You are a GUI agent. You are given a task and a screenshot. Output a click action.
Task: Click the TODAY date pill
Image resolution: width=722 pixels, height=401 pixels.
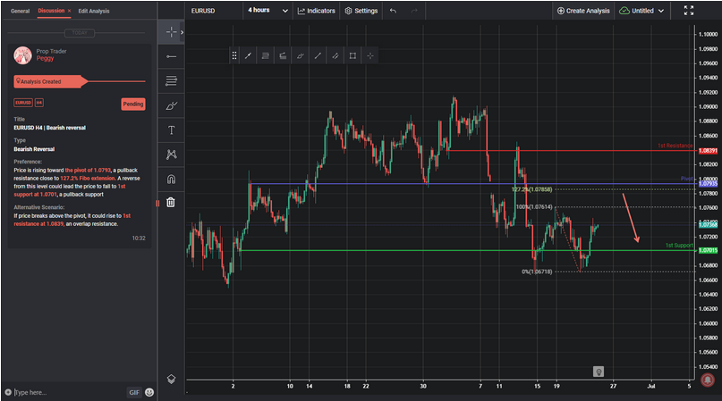coord(80,33)
